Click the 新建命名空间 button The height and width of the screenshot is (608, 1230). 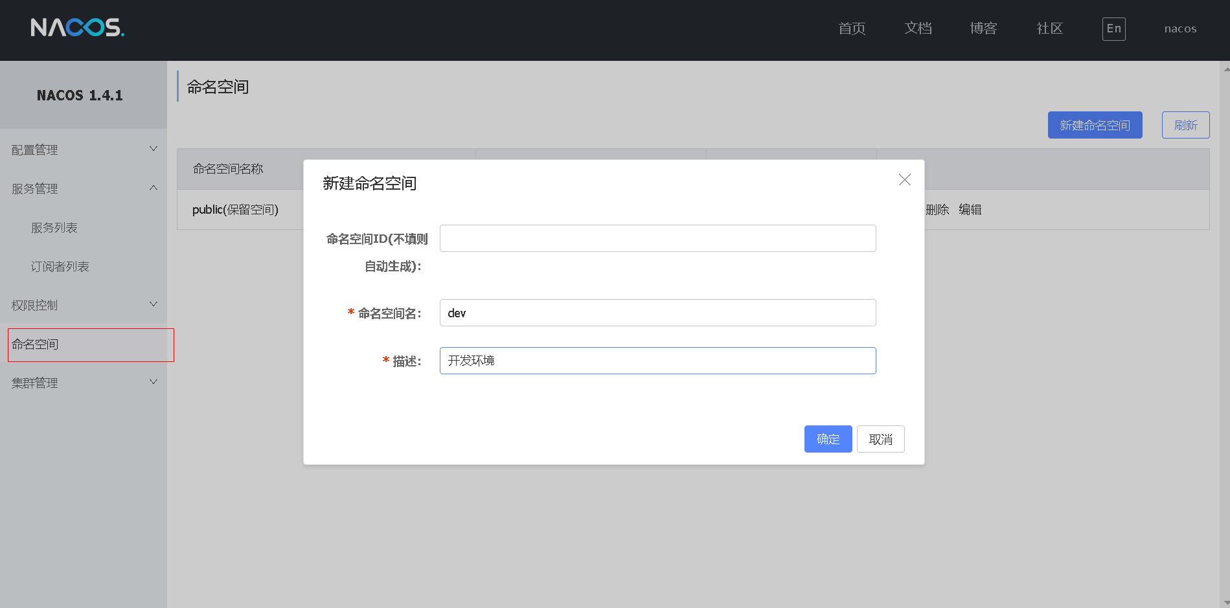pos(1095,125)
